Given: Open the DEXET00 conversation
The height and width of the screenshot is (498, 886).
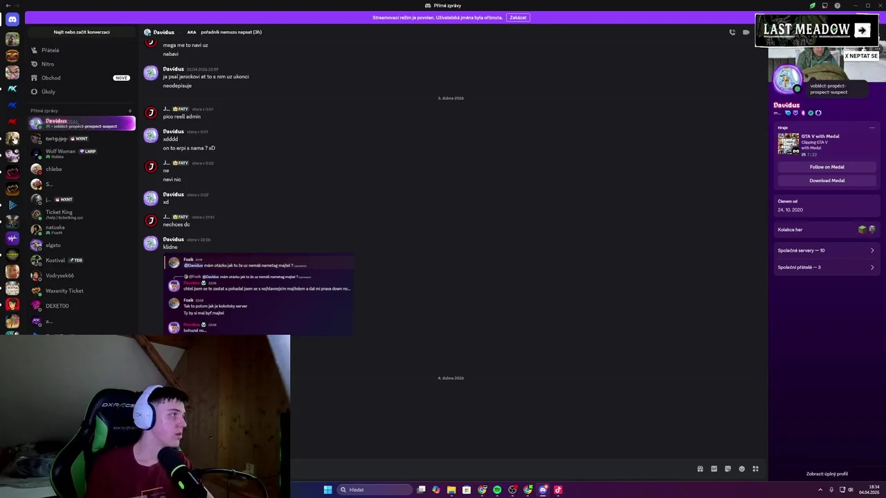Looking at the screenshot, I should (82, 306).
